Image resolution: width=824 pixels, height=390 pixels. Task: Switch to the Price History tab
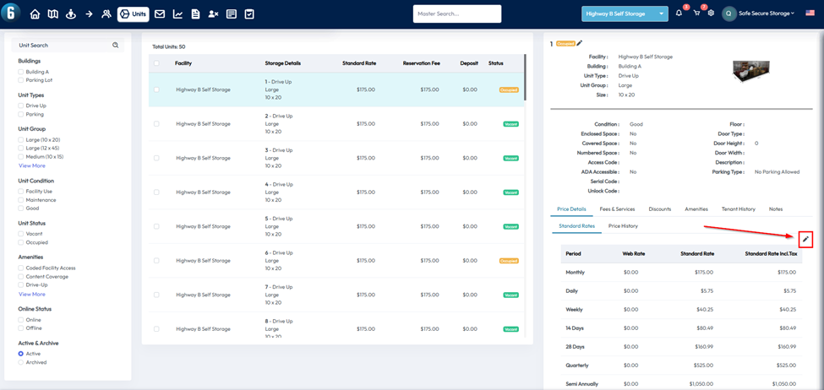point(623,226)
